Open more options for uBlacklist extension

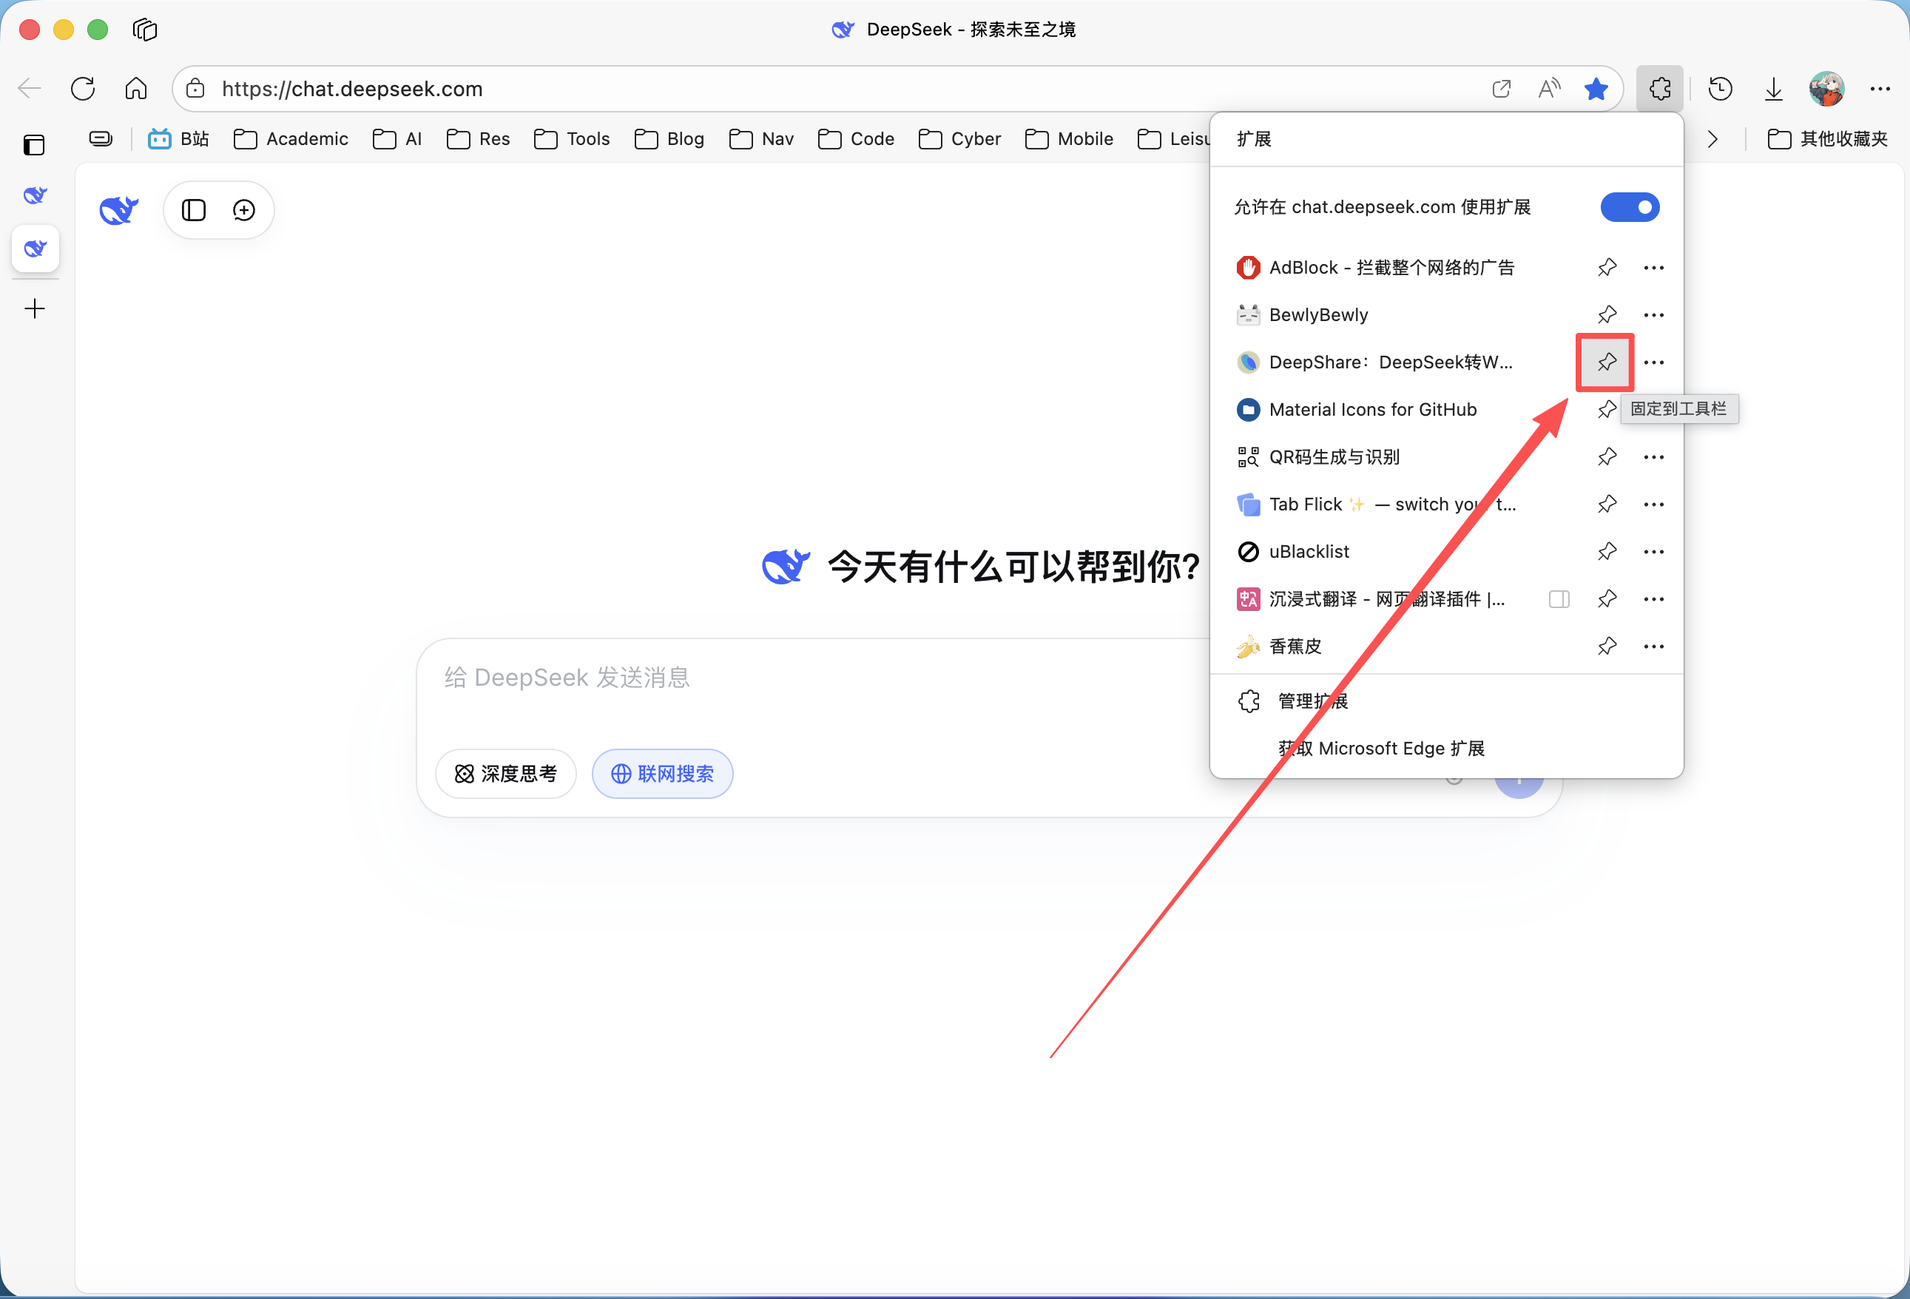1653,552
